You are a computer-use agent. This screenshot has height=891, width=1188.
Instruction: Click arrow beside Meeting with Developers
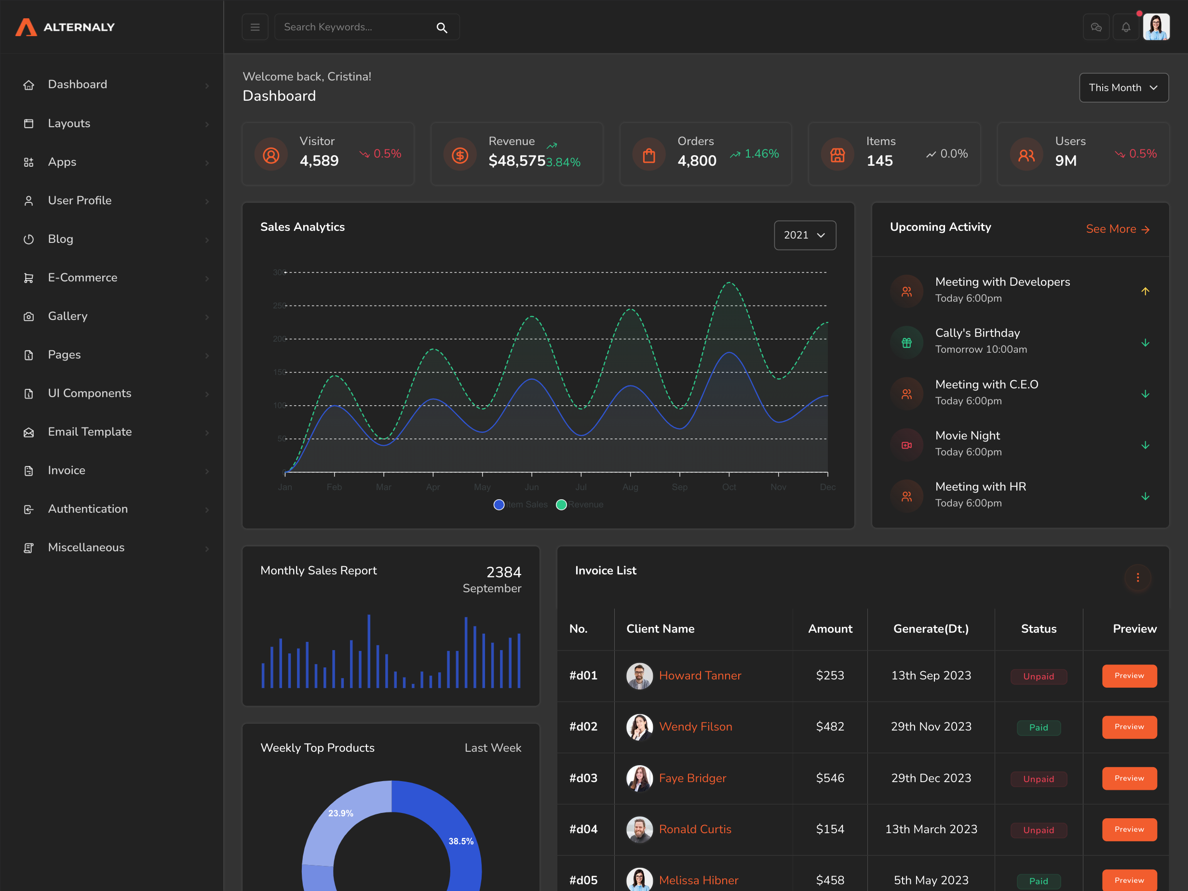(x=1145, y=291)
